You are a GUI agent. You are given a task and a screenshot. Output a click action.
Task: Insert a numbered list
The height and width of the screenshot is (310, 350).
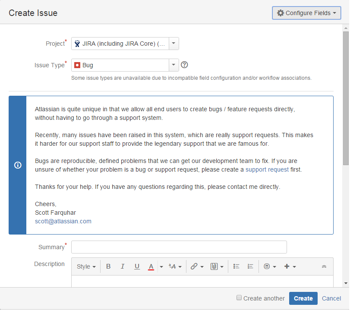pos(250,266)
